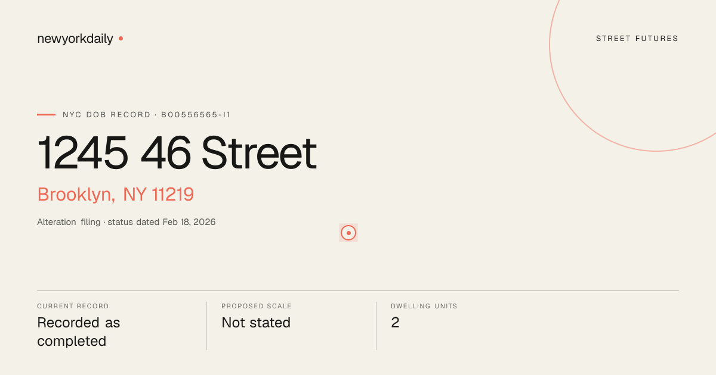Click the 1245 46 Street heading
The width and height of the screenshot is (716, 375).
177,153
